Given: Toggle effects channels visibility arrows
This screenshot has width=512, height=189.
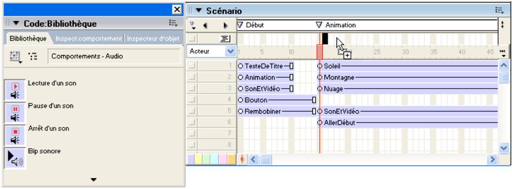Looking at the screenshot, I should (x=503, y=25).
